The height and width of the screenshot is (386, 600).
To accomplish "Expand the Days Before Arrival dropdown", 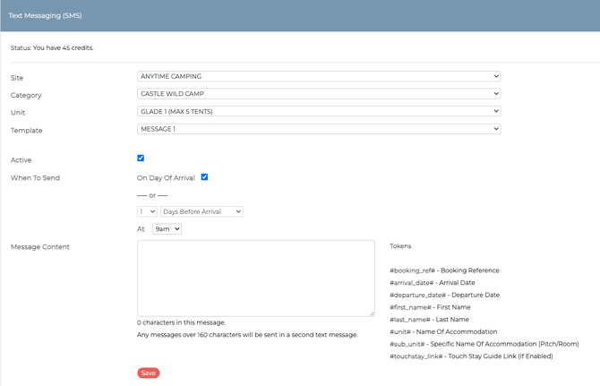I will pos(201,212).
